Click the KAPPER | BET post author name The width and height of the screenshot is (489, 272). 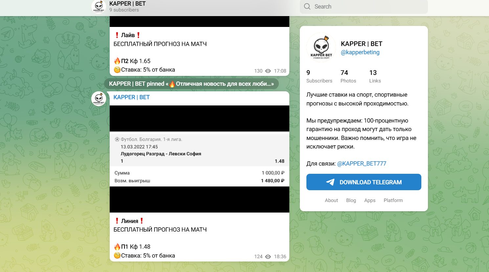click(131, 97)
